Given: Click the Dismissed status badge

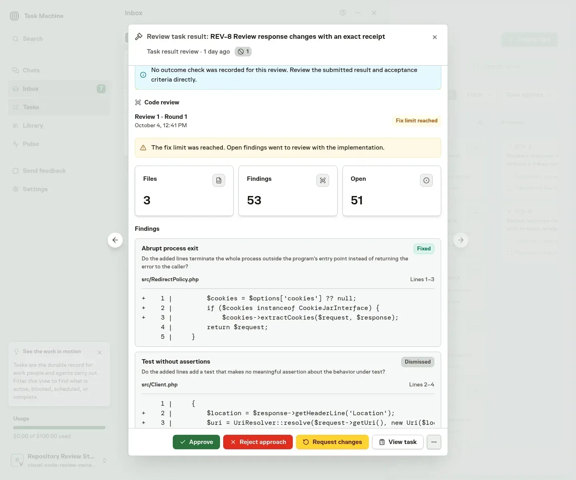Looking at the screenshot, I should [x=418, y=362].
